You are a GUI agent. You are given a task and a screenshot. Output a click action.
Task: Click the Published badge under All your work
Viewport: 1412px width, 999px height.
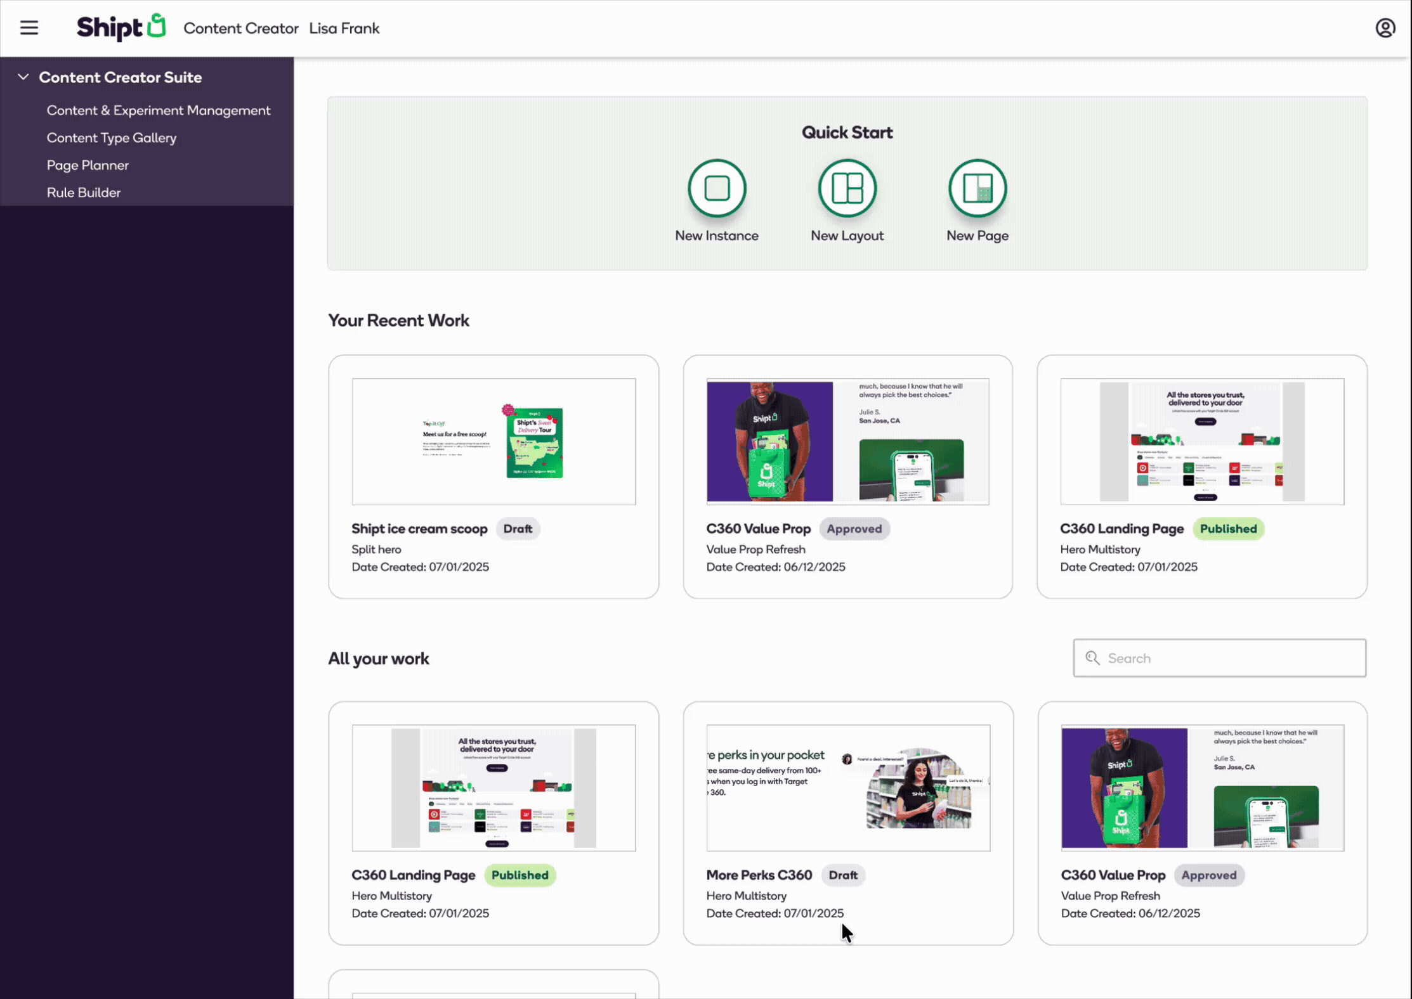(520, 875)
